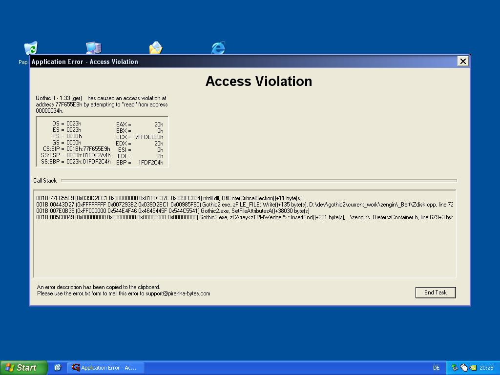Viewport: 500px width, 375px height.
Task: Click the Access Violation heading
Action: point(259,82)
